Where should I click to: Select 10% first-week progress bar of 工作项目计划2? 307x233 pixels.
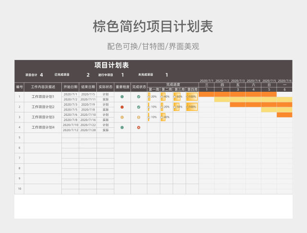(x=149, y=107)
